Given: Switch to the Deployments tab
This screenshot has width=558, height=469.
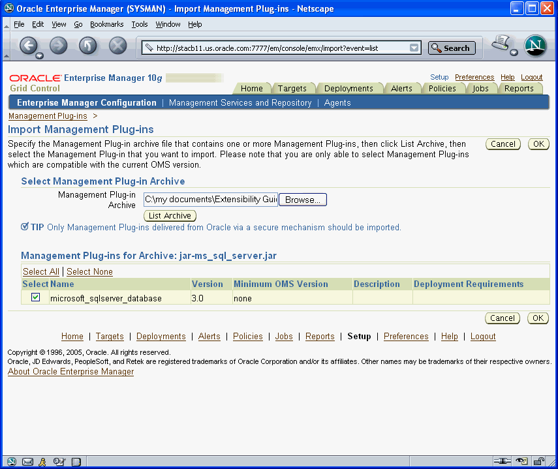Looking at the screenshot, I should (350, 88).
